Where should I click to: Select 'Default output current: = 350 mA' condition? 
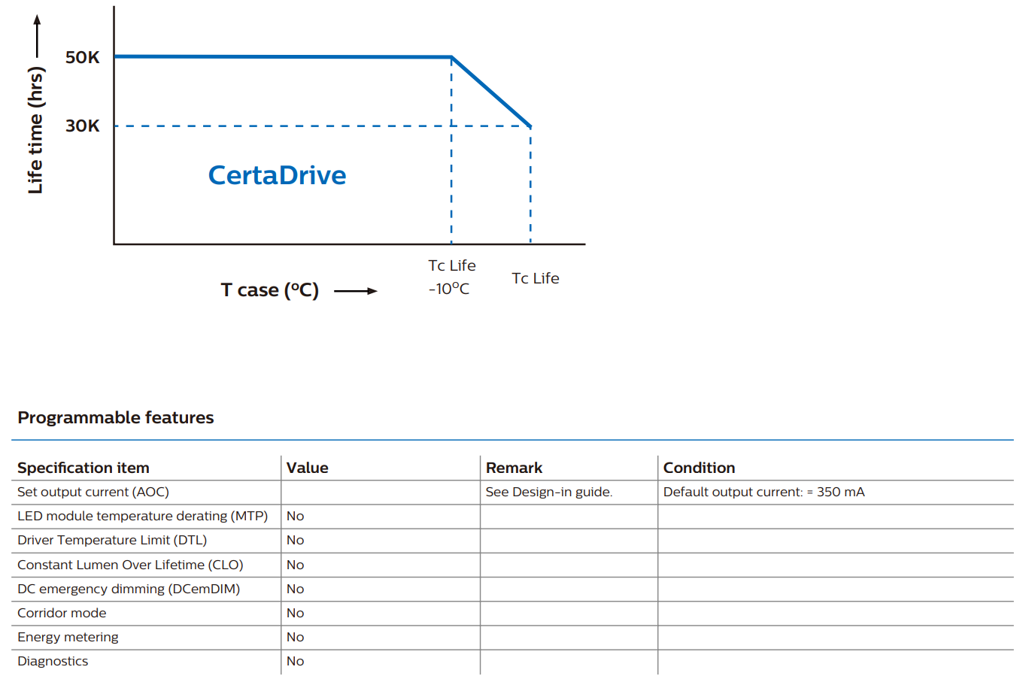pos(764,492)
